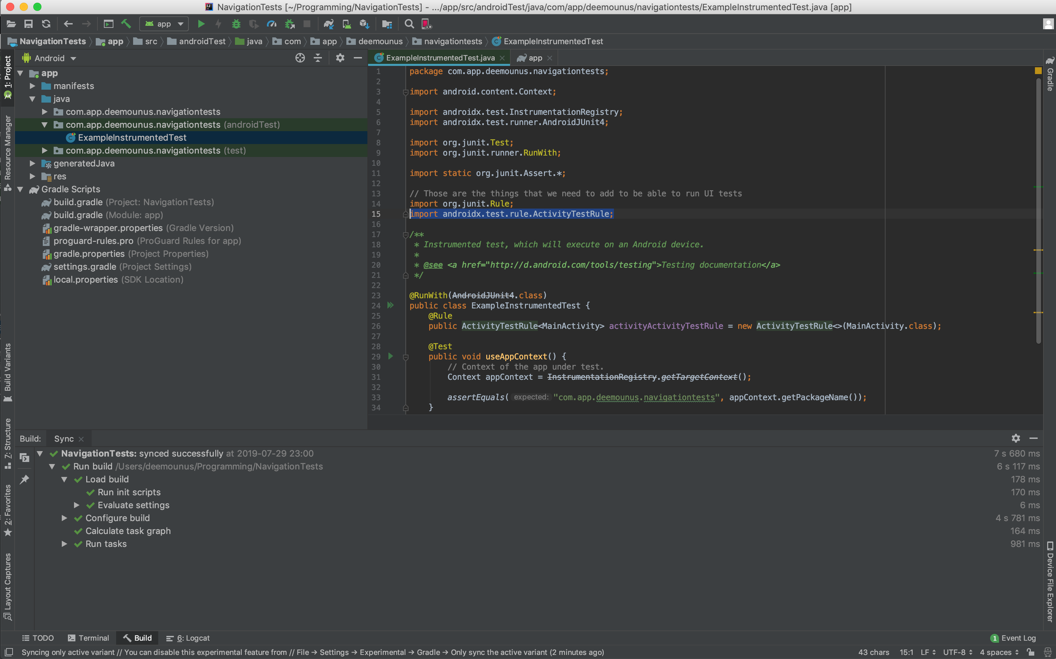Expand the manifests folder
The width and height of the screenshot is (1056, 659).
pos(32,86)
